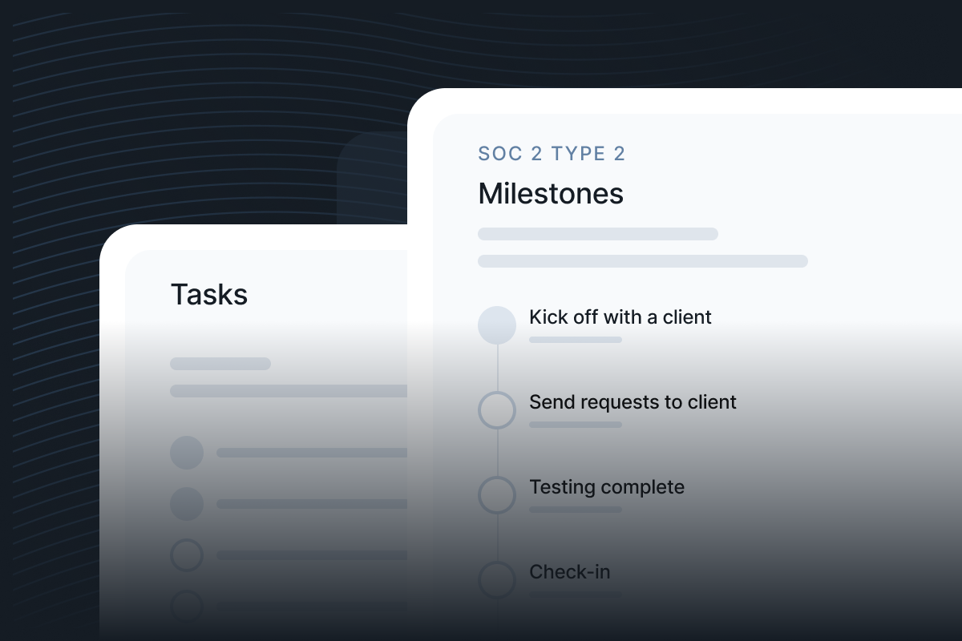Click the short placeholder bar under Tasks heading
The height and width of the screenshot is (641, 962).
point(220,364)
